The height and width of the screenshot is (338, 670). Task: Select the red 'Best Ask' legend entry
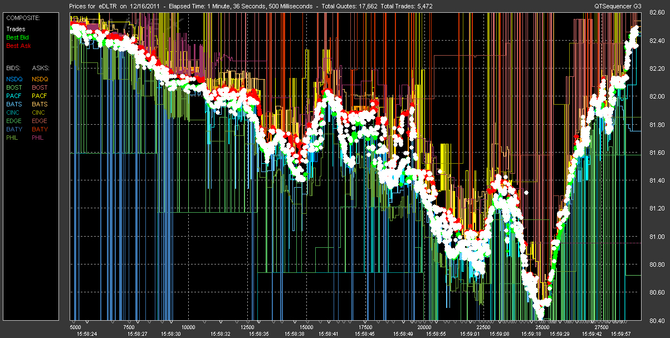click(x=19, y=46)
